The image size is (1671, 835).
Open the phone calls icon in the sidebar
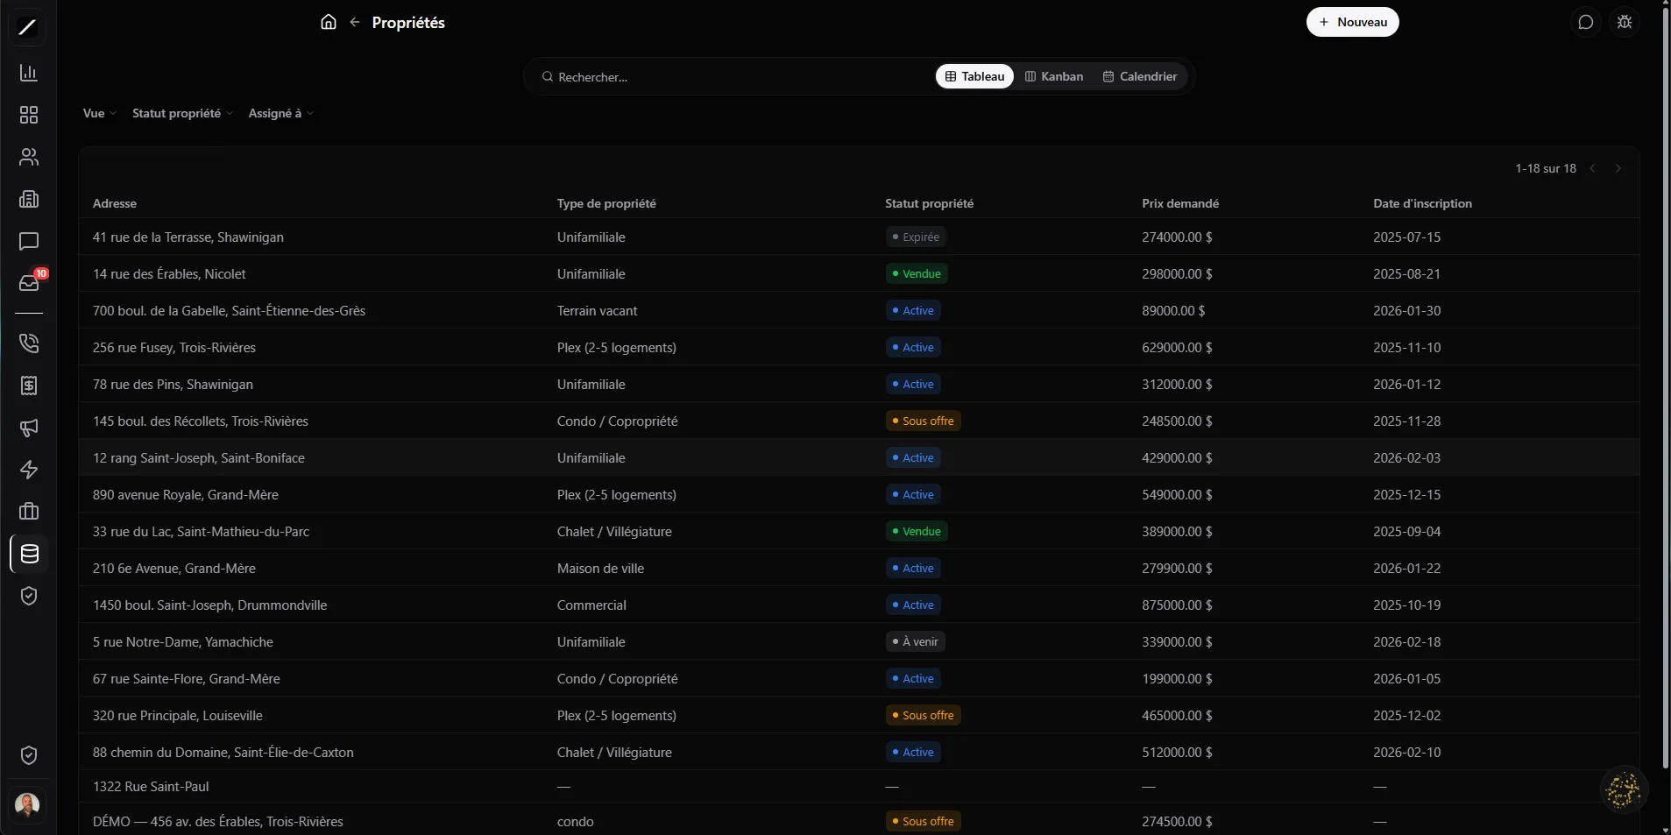29,343
